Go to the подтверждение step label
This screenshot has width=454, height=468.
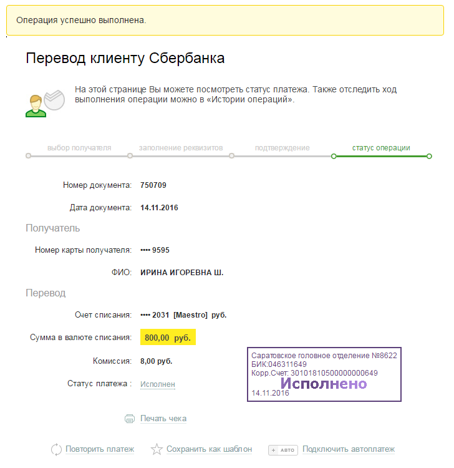[282, 148]
